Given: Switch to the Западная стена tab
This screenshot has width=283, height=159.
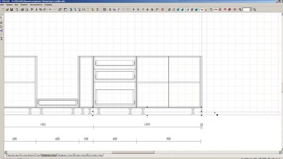Looking at the screenshot, I should coord(65,155).
